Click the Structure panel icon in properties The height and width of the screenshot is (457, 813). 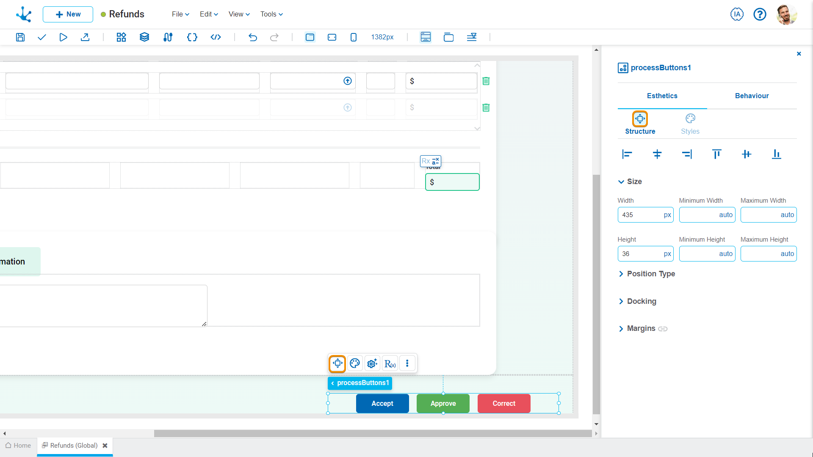[640, 118]
